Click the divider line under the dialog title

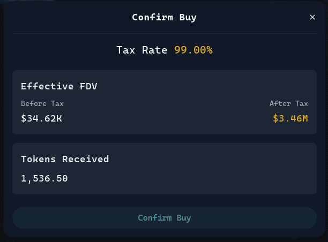pos(164,33)
